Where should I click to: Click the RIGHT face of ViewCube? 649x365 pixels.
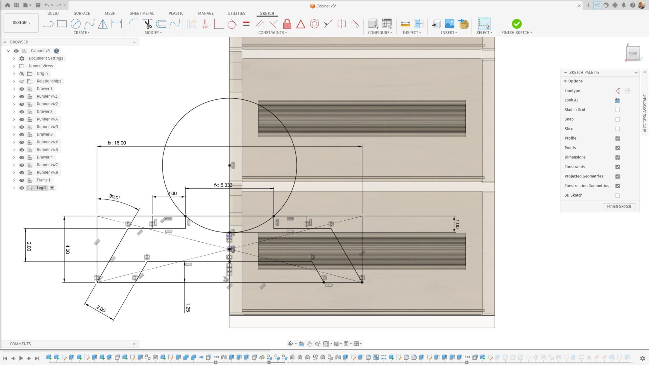click(x=633, y=53)
